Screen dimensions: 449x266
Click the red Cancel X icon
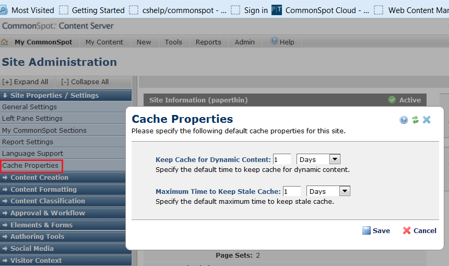[407, 230]
